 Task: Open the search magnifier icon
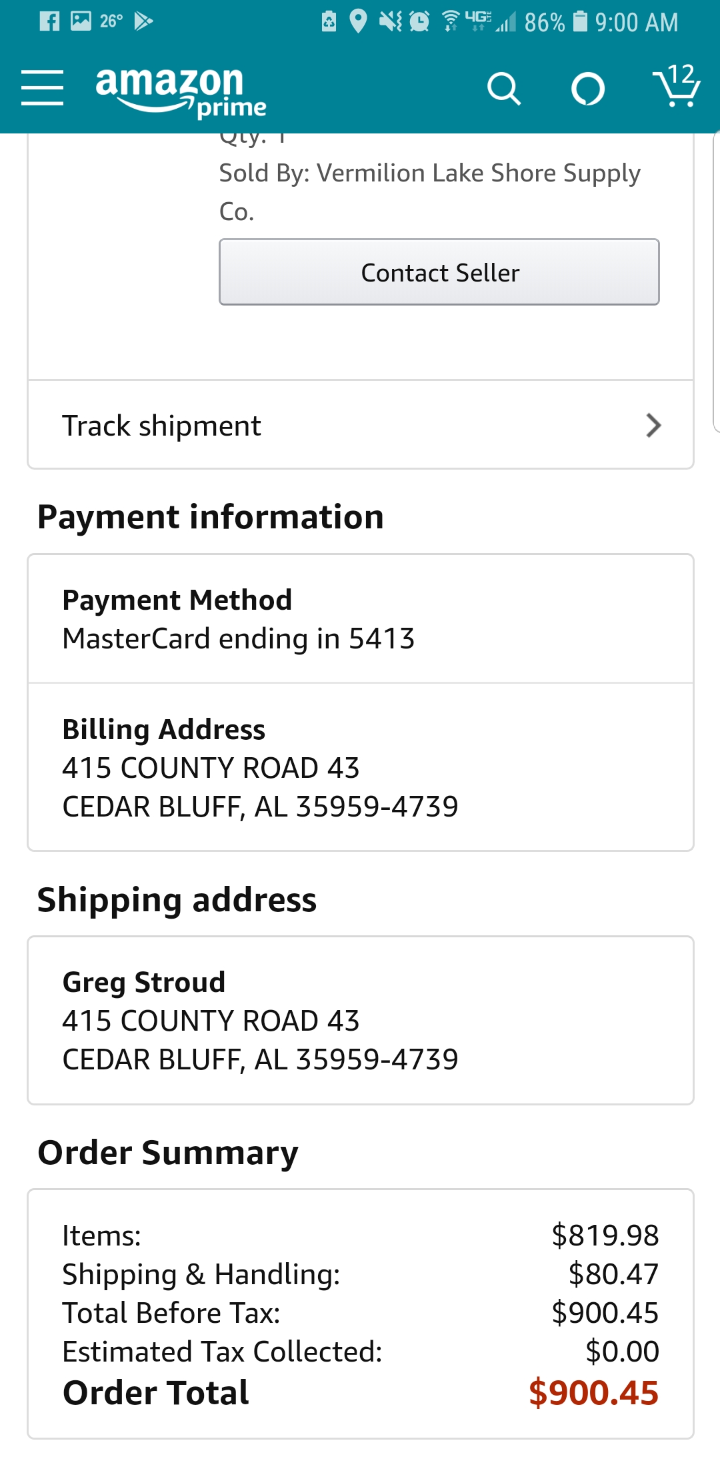click(504, 89)
